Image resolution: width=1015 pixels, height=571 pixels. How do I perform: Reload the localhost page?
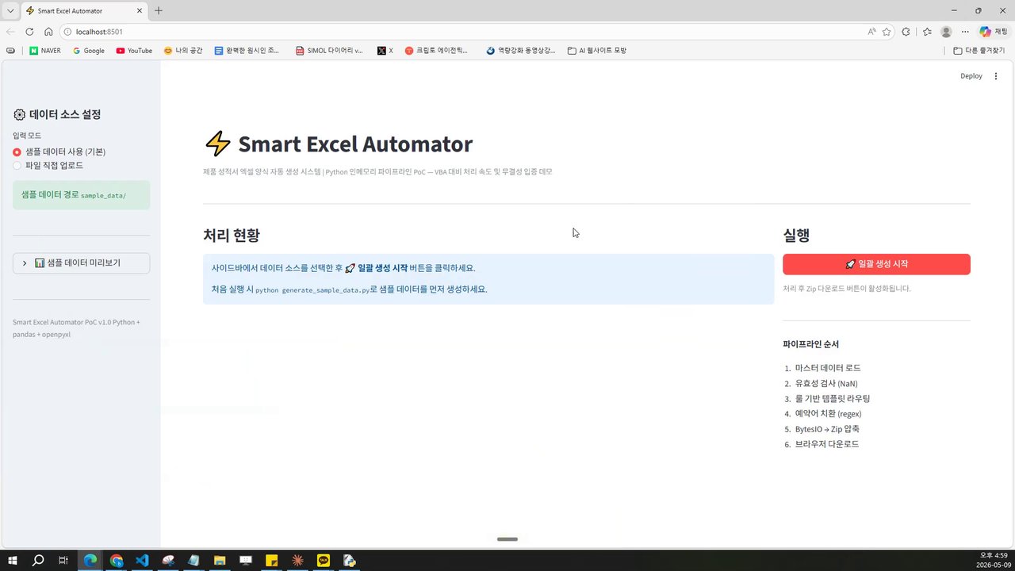(x=29, y=32)
